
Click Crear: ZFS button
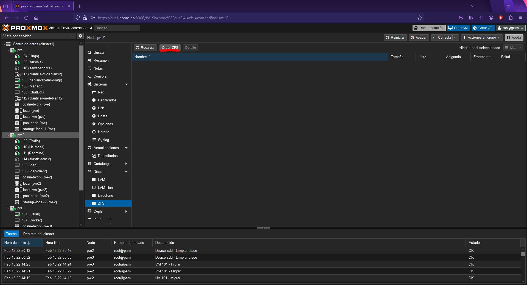point(170,48)
